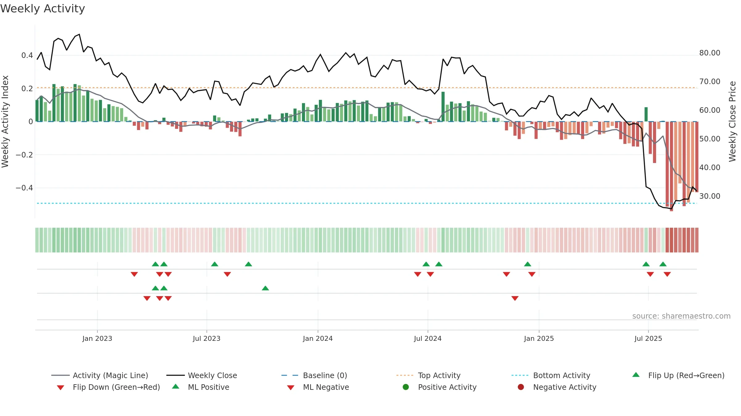The width and height of the screenshot is (741, 416).
Task: Toggle Flip Down (Green→Red) legend entry
Action: 108,387
